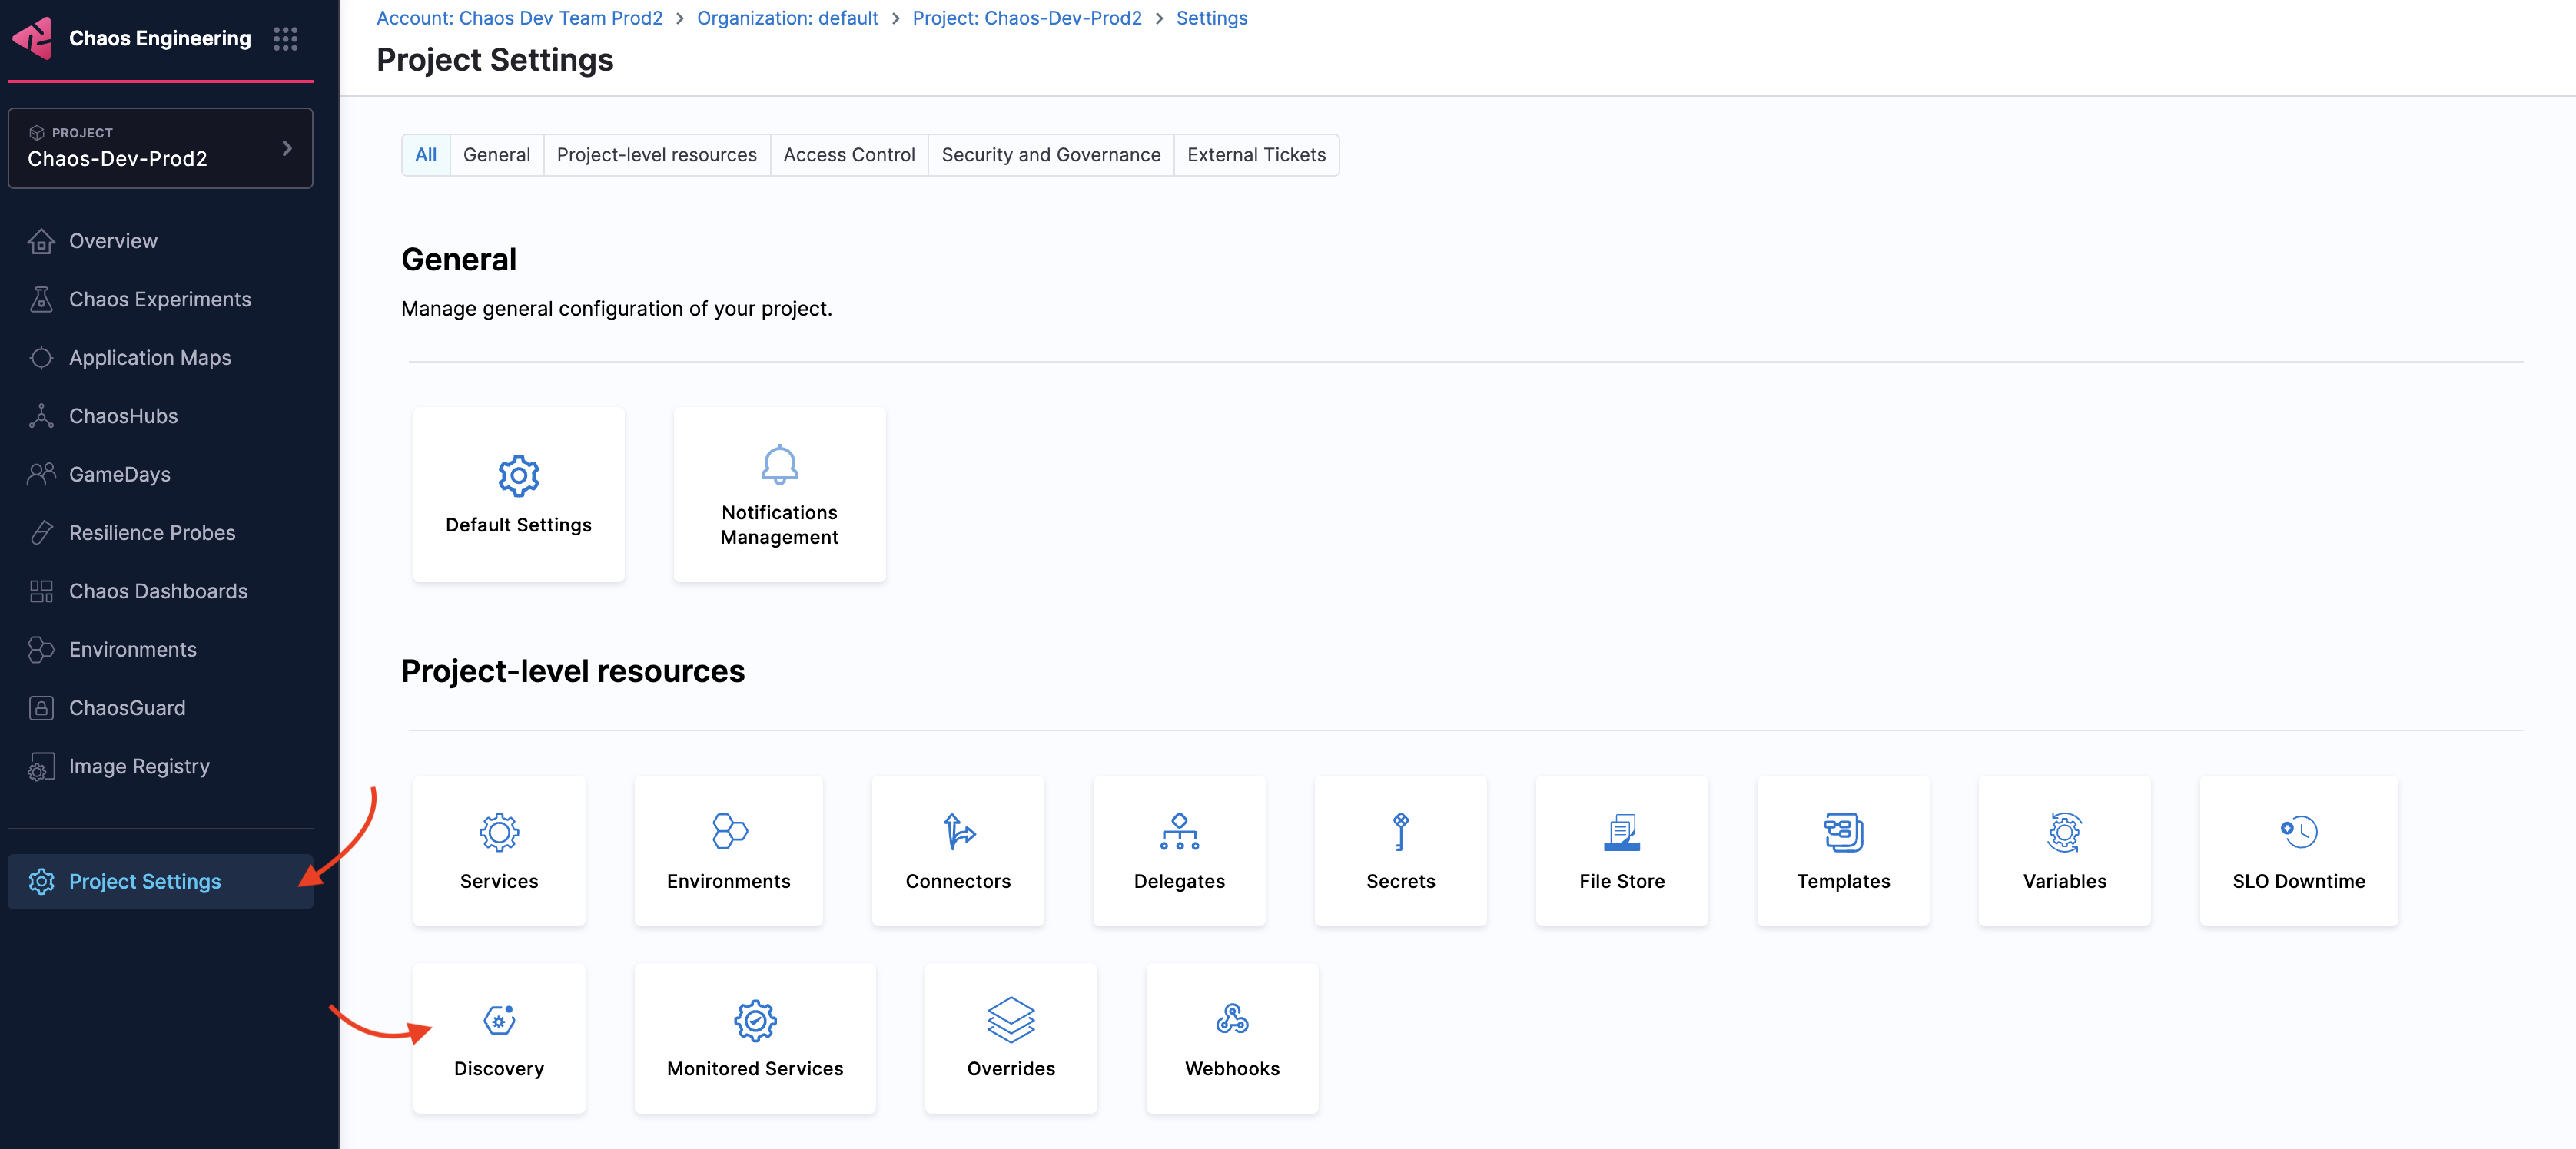Expand the Chaos-Dev-Prod2 project selector
This screenshot has height=1149, width=2576.
(160, 148)
